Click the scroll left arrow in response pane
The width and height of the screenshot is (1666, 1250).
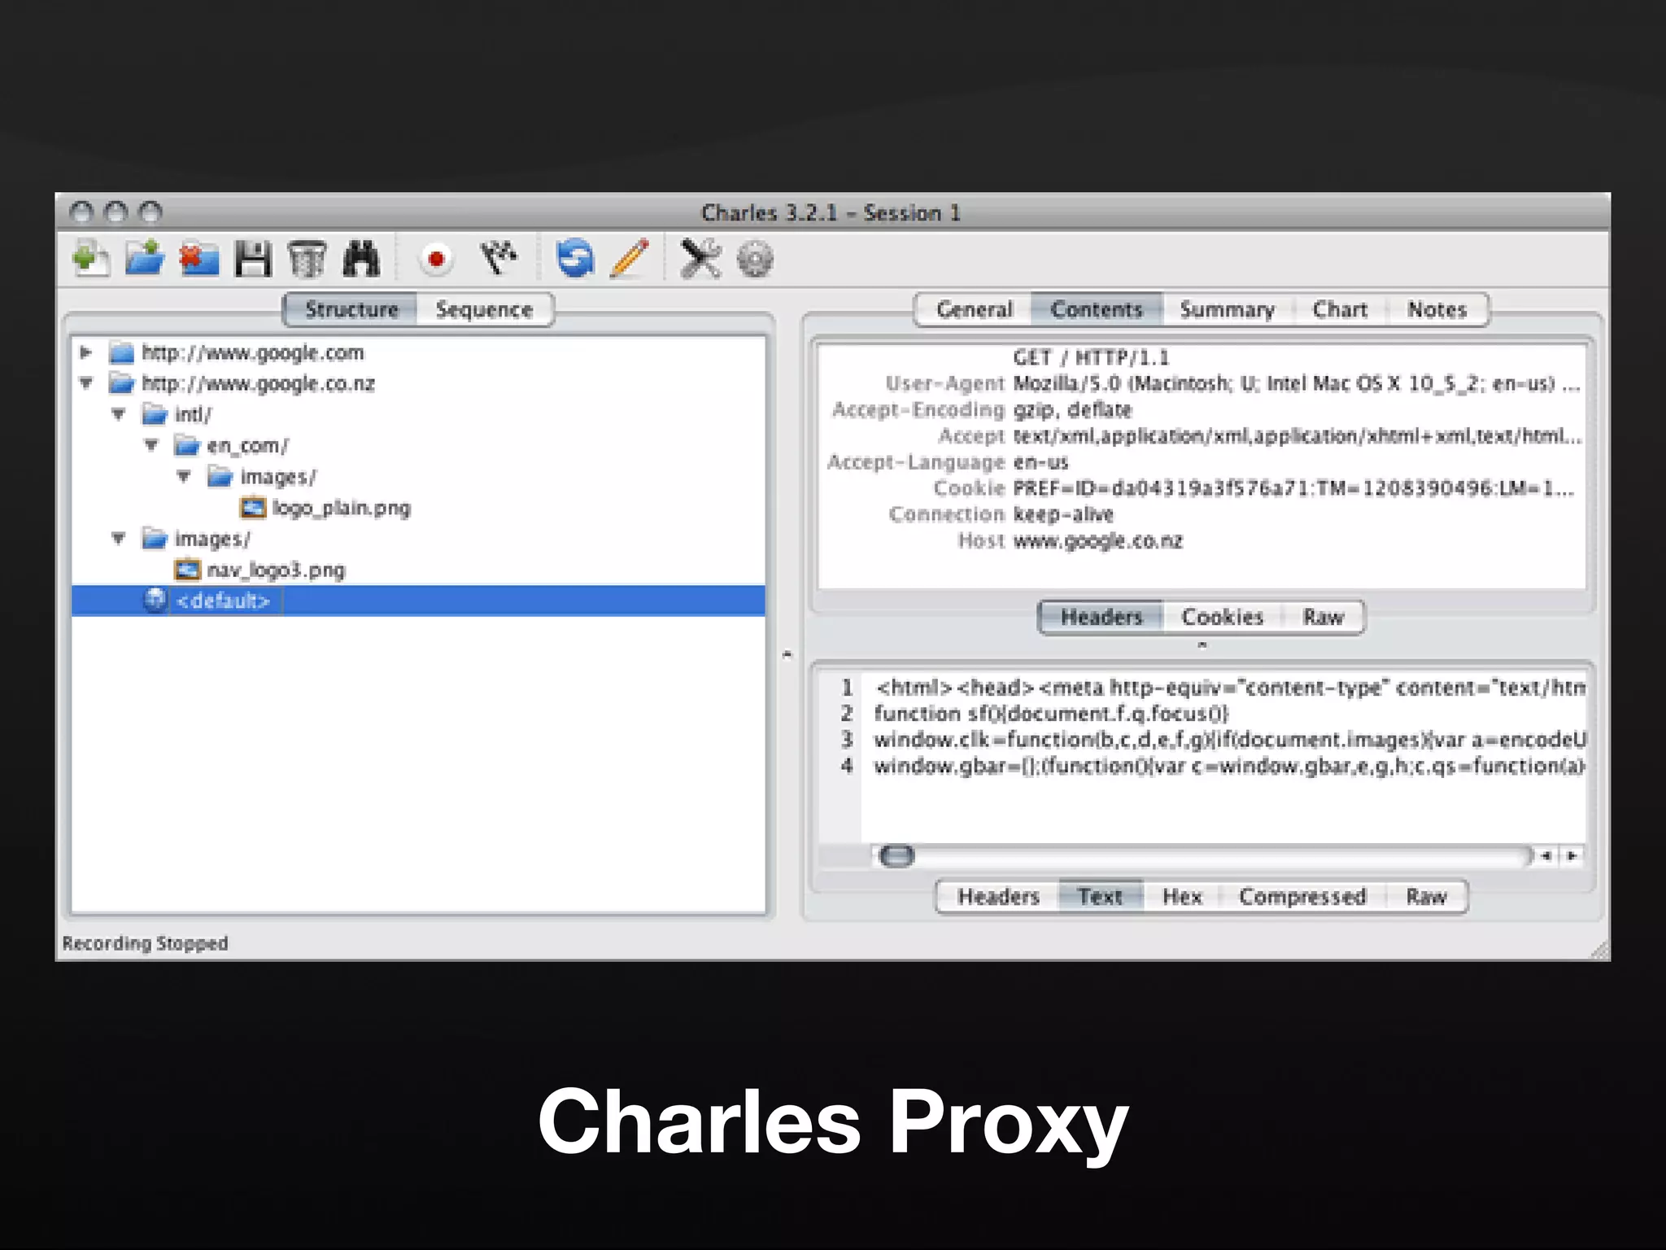1546,856
